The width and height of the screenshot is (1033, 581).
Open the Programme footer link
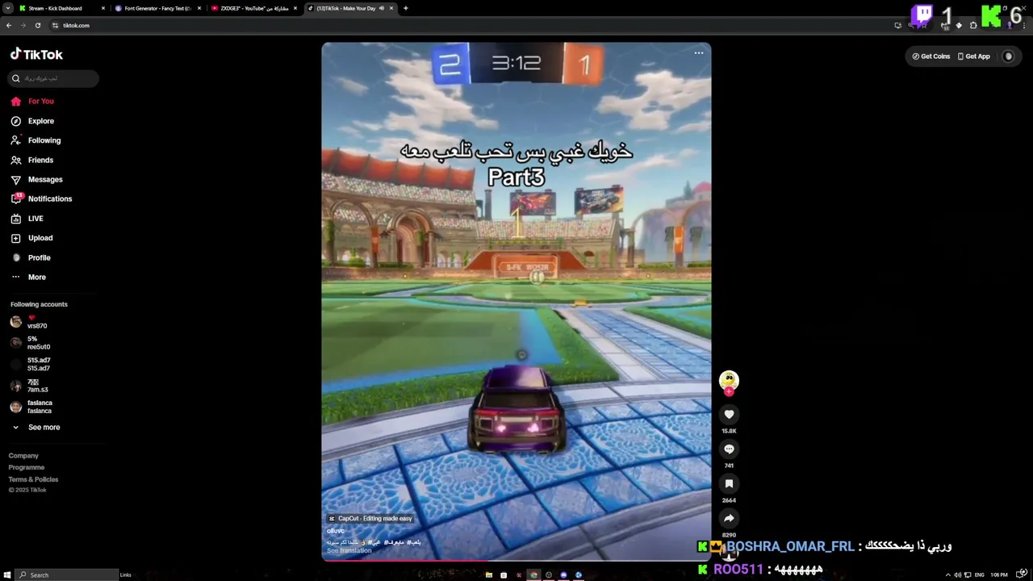coord(27,467)
